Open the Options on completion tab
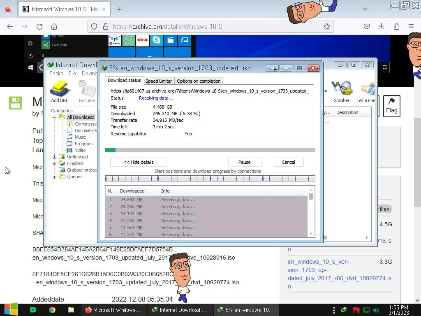This screenshot has height=316, width=421. 199,81
